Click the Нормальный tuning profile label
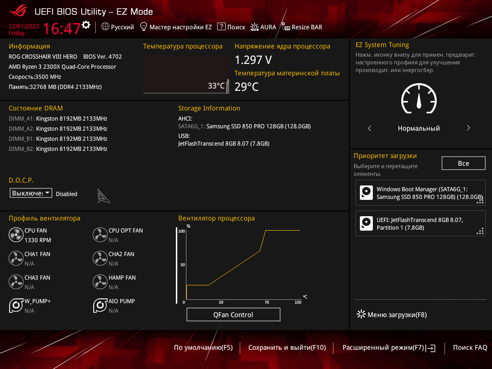Image resolution: width=492 pixels, height=369 pixels. tap(418, 128)
